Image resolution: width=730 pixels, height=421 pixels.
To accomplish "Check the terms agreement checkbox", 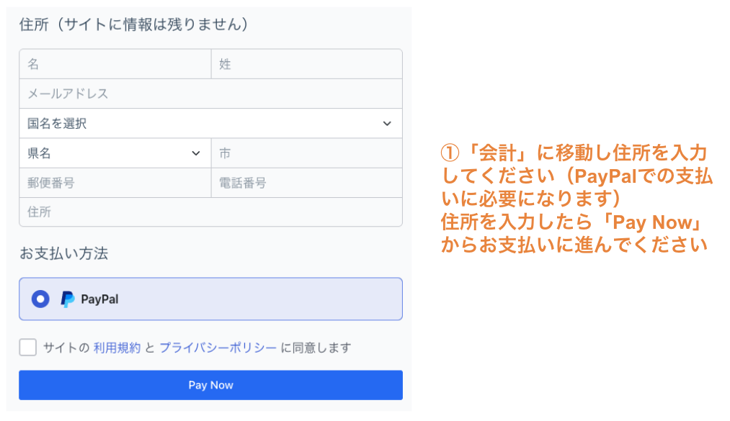I will pyautogui.click(x=28, y=347).
